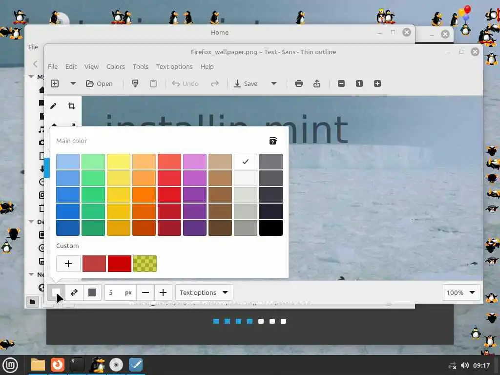Pick the lightest blue swatch in top row
This screenshot has height=375, width=500.
coord(68,162)
